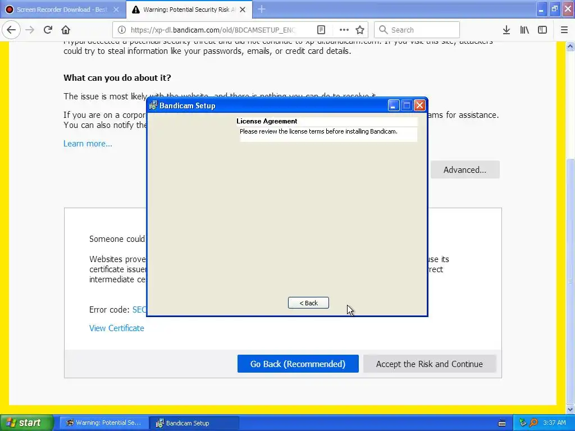
Task: Open the Firefox hamburger menu
Action: (564, 30)
